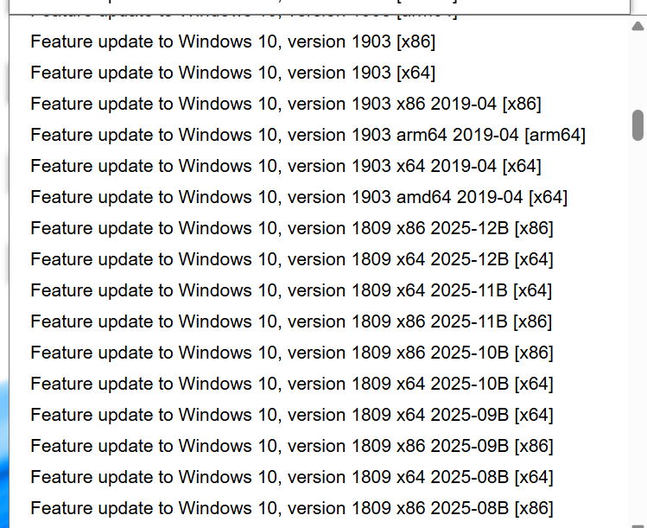Select version 1809 x64 2025-09B update

pos(291,415)
